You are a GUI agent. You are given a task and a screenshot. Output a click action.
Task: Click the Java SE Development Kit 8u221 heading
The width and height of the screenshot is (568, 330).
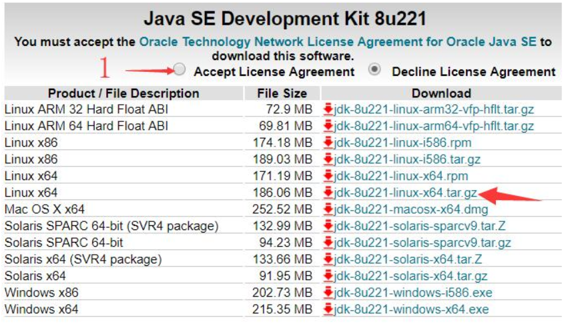pyautogui.click(x=285, y=19)
